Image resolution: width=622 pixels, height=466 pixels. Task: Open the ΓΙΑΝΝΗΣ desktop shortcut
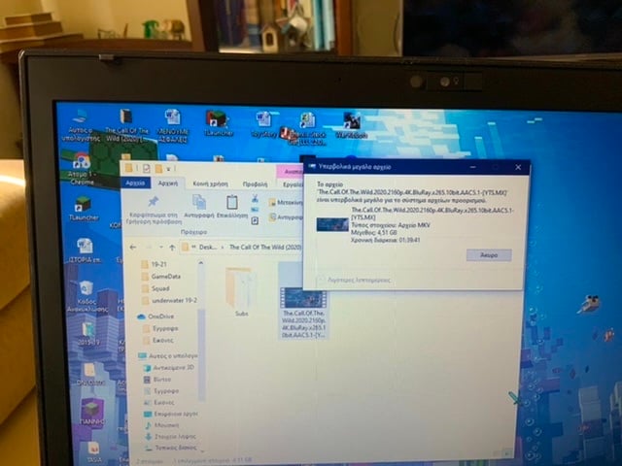coord(91,412)
